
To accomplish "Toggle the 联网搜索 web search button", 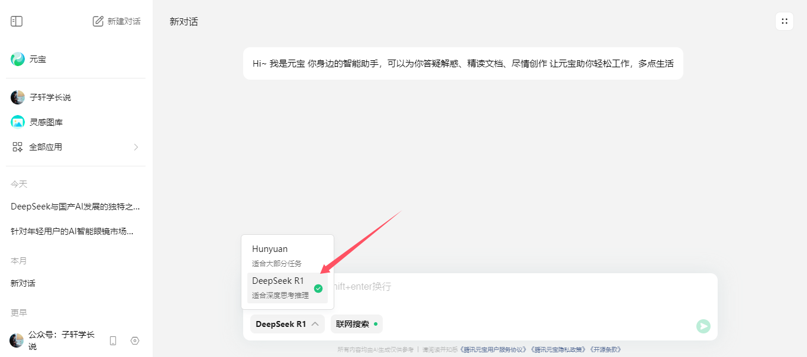I will tap(357, 324).
